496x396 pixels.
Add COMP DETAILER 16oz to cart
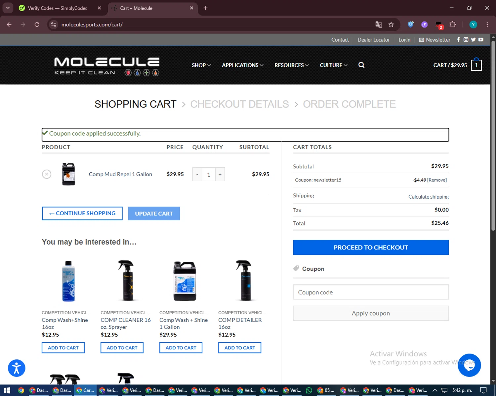240,348
